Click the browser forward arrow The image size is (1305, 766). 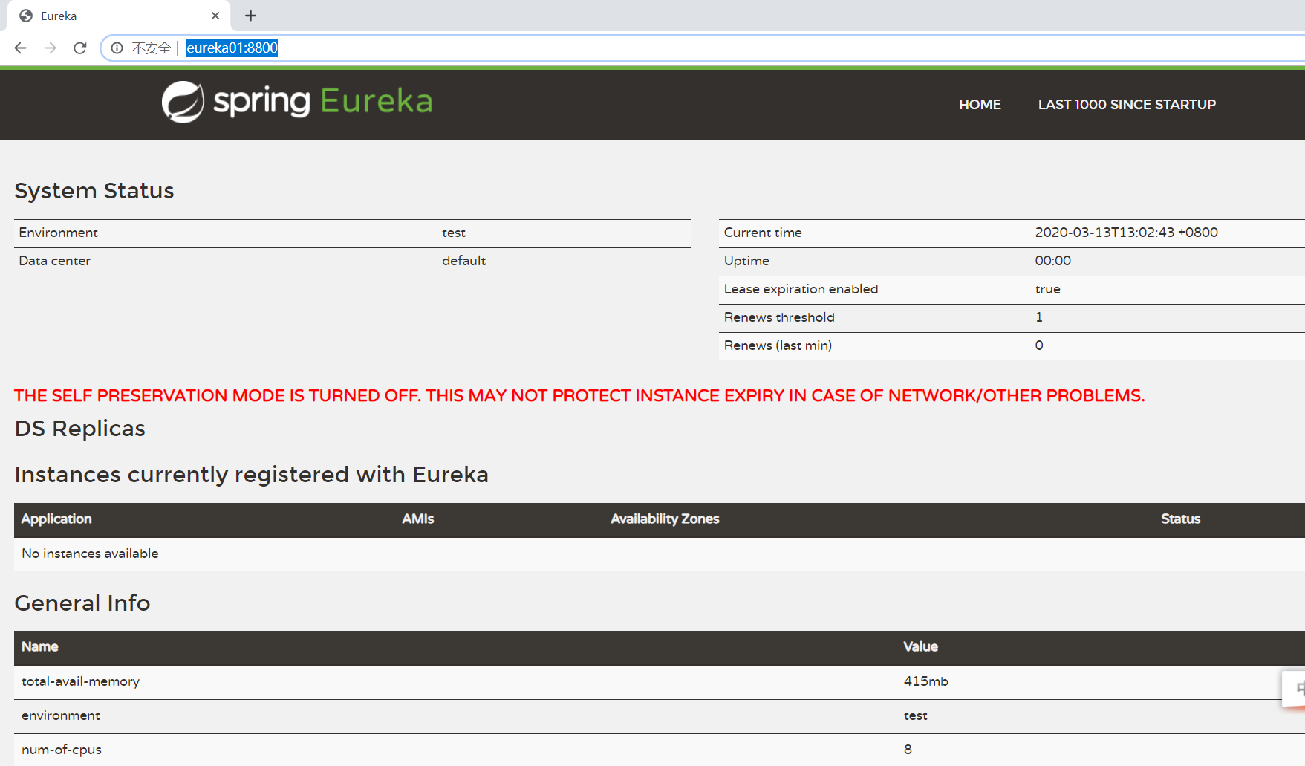click(50, 48)
